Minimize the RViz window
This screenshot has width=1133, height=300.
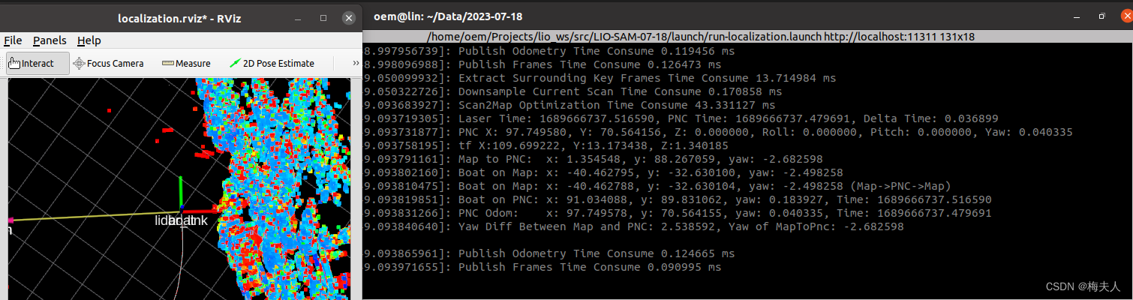[x=299, y=18]
